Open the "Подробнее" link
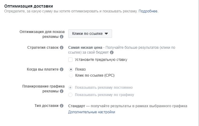This screenshot has height=126, width=199. click(x=148, y=11)
